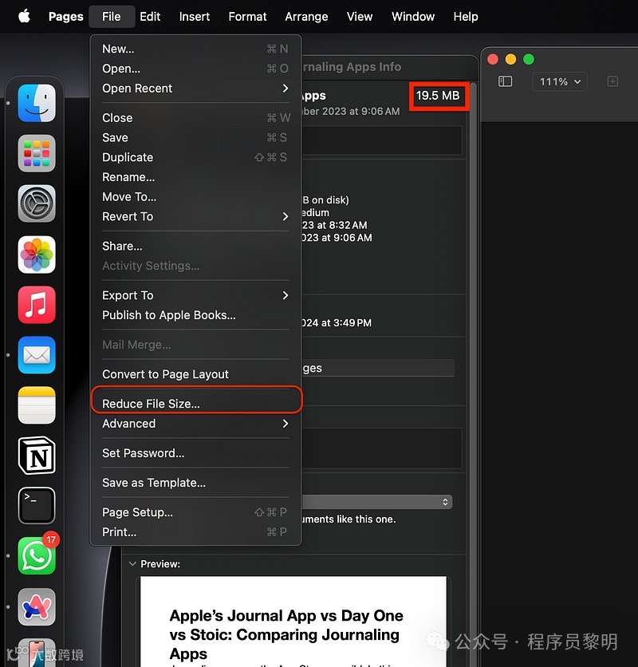Open the View menu
The width and height of the screenshot is (638, 667).
(360, 17)
